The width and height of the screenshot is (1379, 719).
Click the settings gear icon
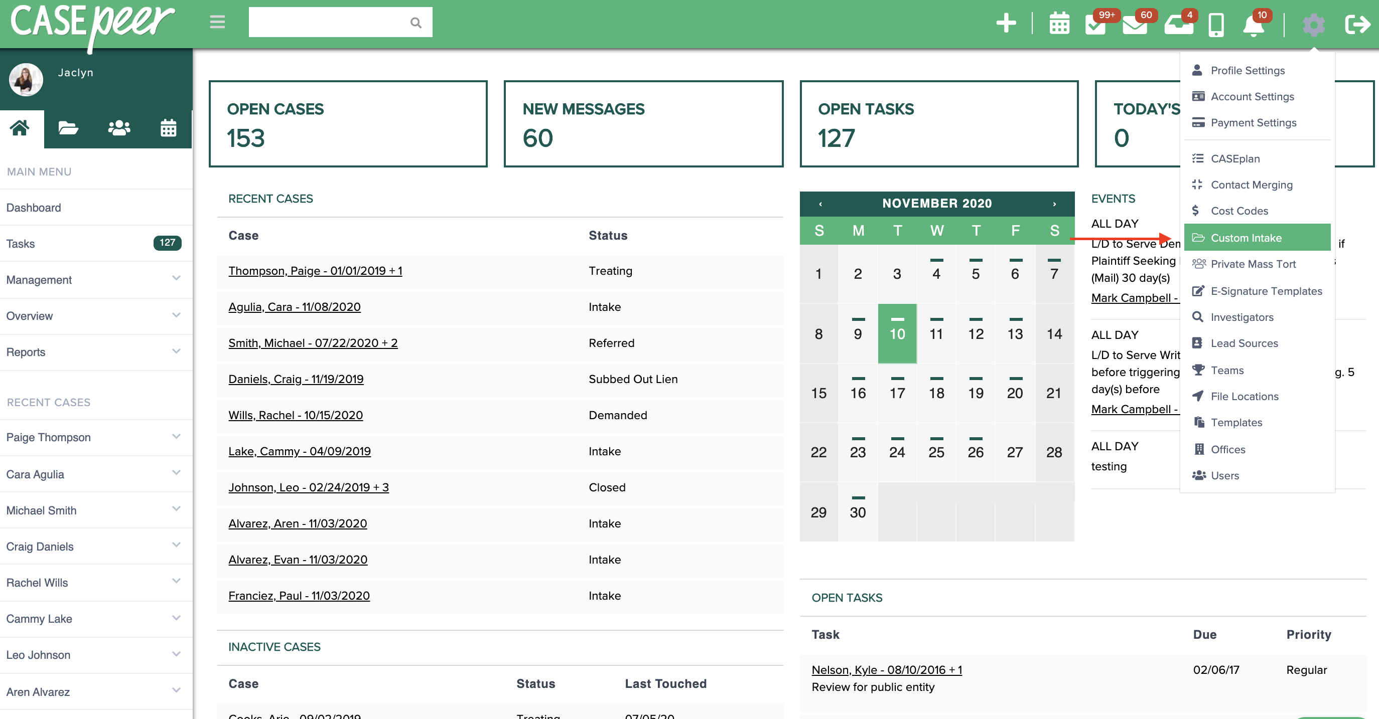pyautogui.click(x=1314, y=24)
